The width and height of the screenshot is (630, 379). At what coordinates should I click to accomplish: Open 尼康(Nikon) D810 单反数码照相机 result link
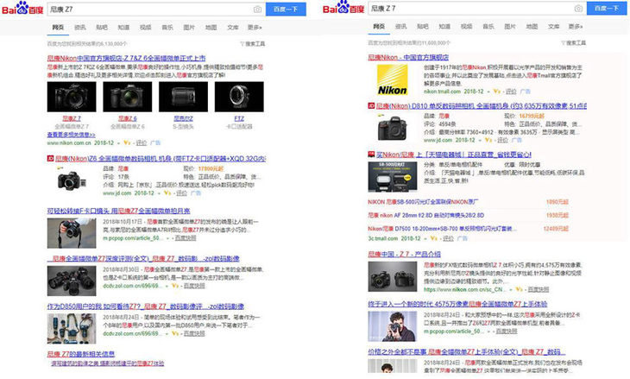[x=482, y=106]
